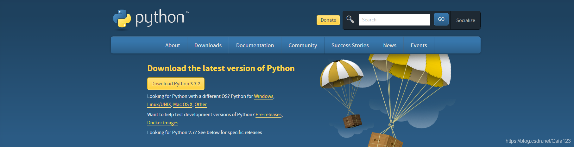Screen dimensions: 574x147
Task: Click 'Download the latest version of Python' heading
Action: pyautogui.click(x=221, y=68)
